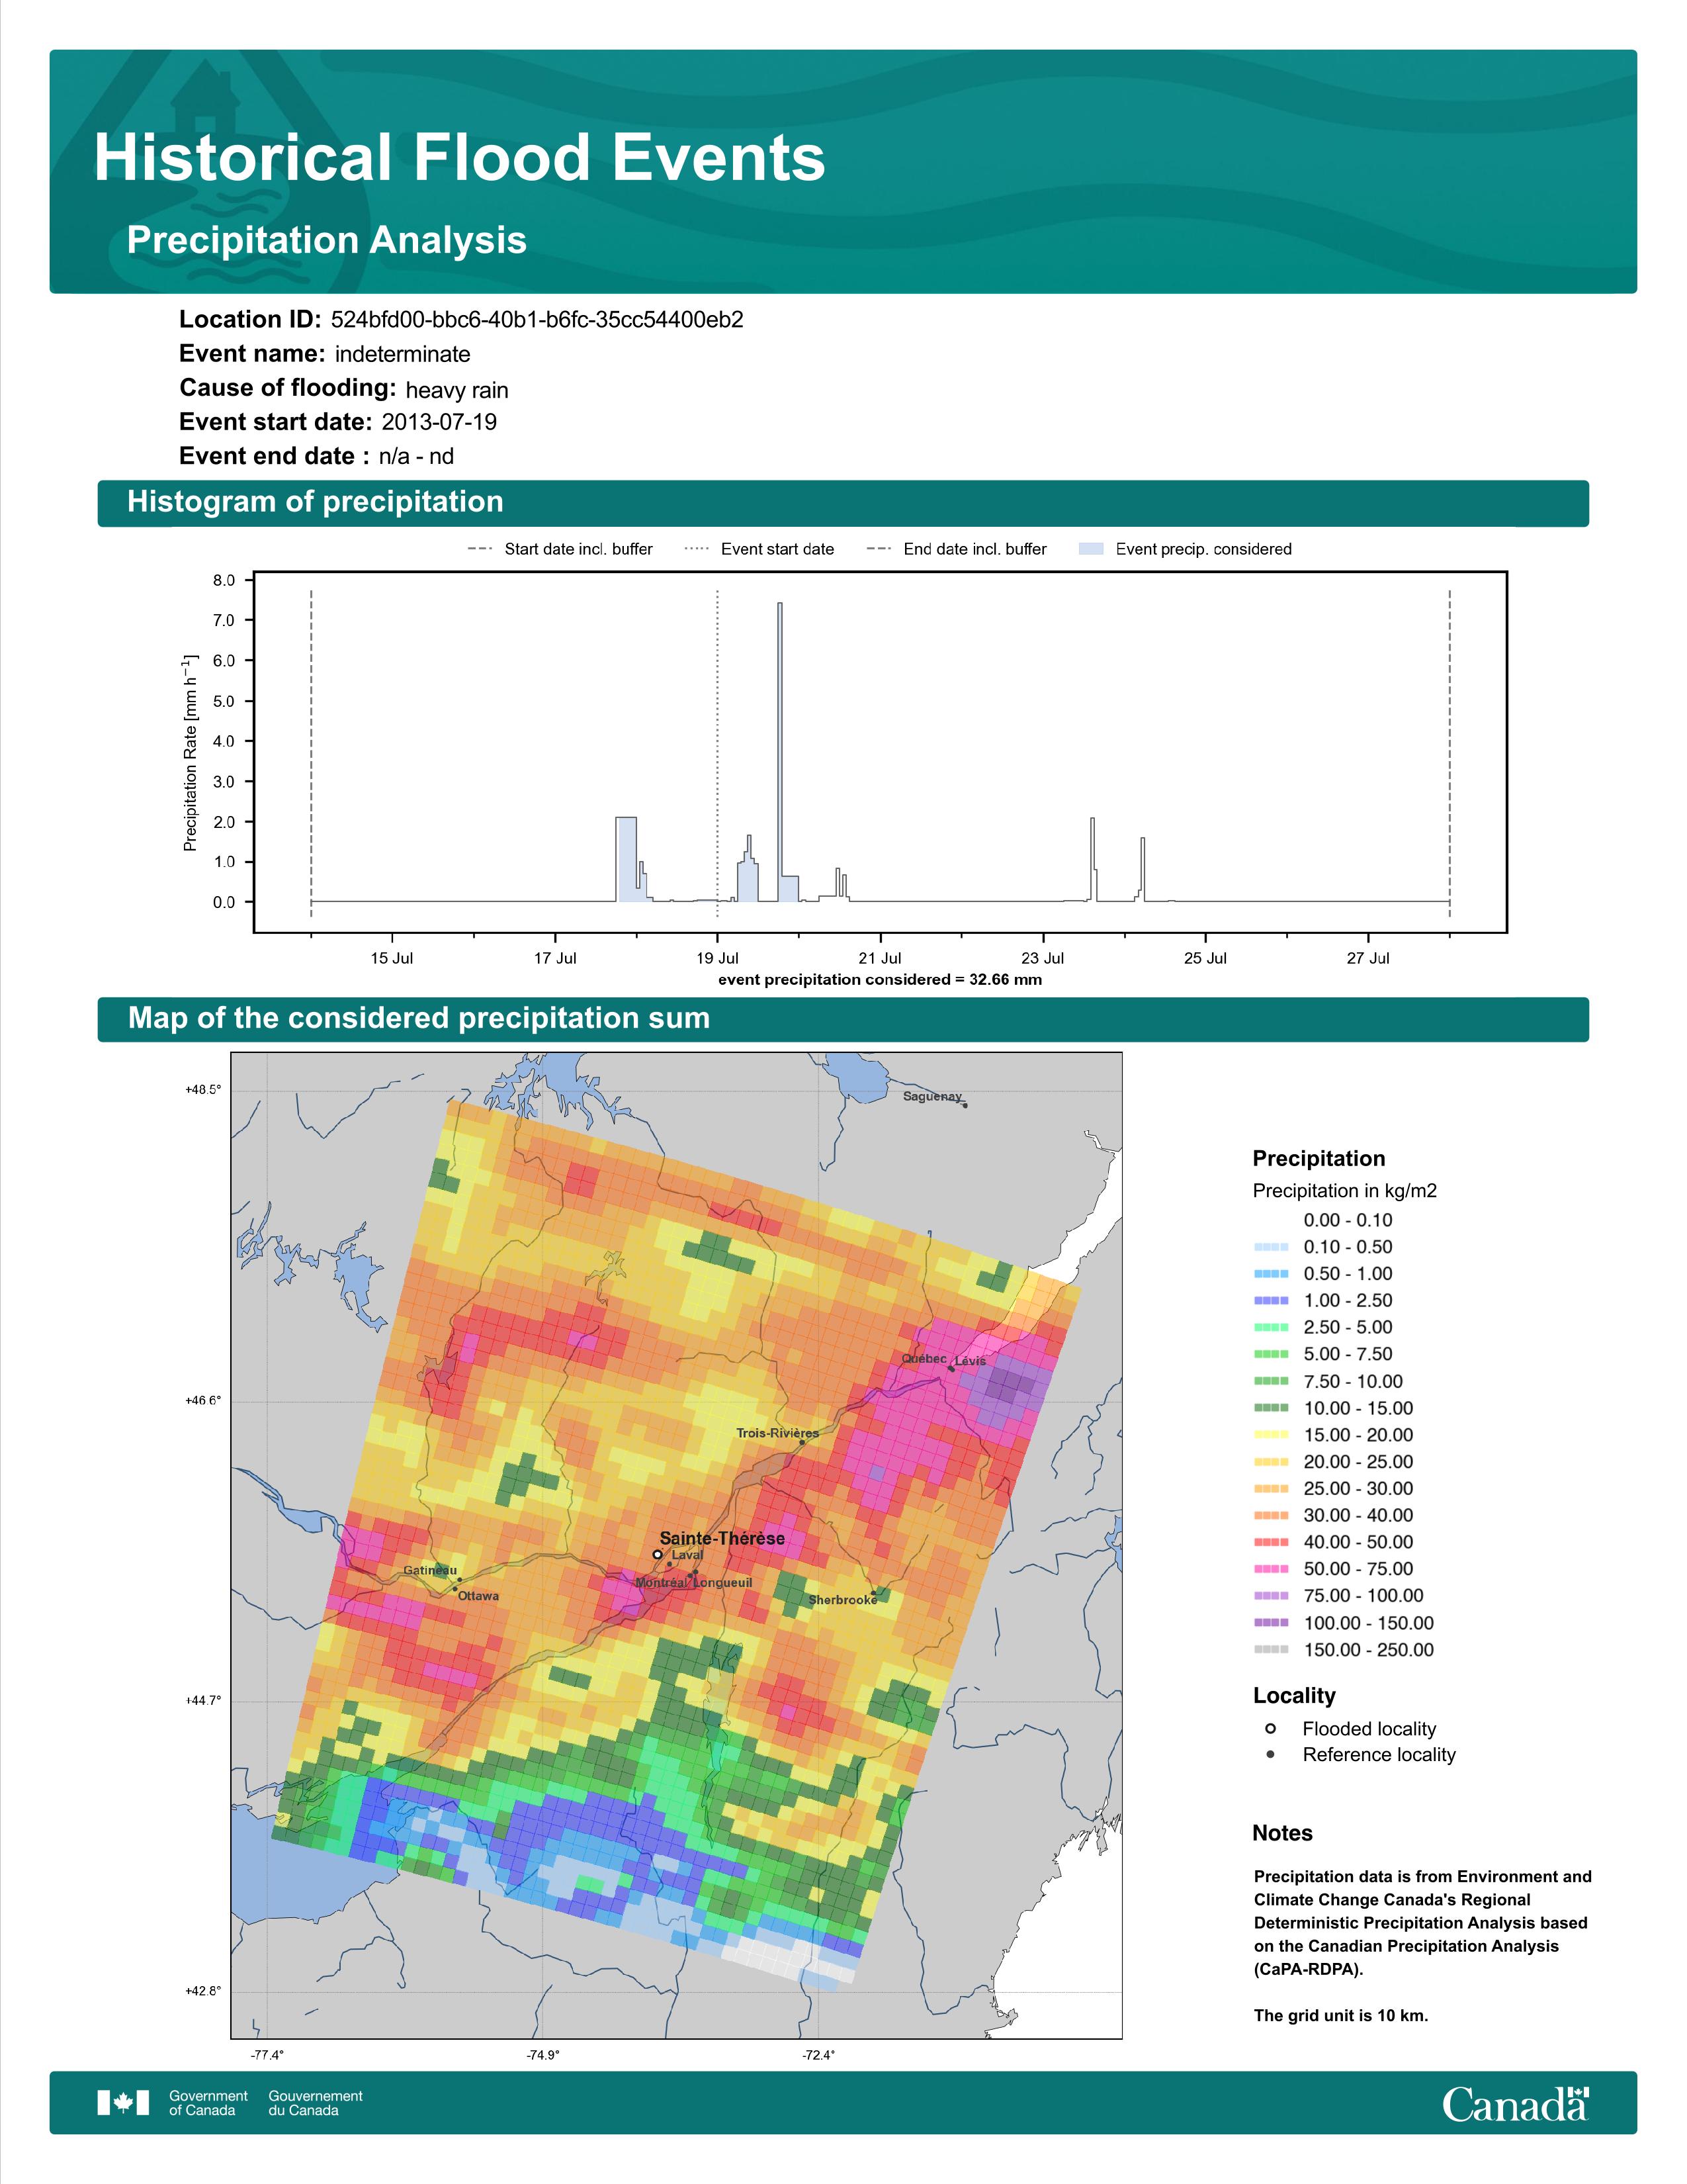This screenshot has width=1687, height=2184.
Task: Select the Sainte-Thérèse flooded locality marker
Action: point(657,1555)
